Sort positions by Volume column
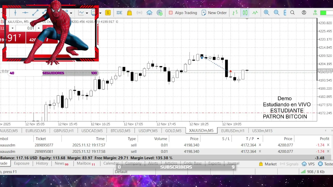This screenshot has width=333, height=187. 161,139
